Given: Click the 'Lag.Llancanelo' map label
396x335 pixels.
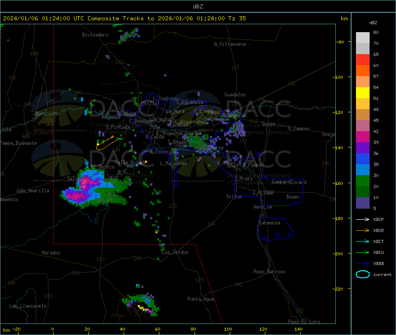Looking at the screenshot, I should coord(28,306).
